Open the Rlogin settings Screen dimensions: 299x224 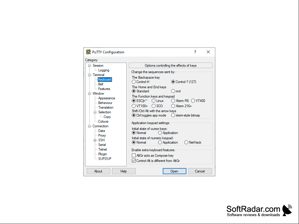coord(103,154)
